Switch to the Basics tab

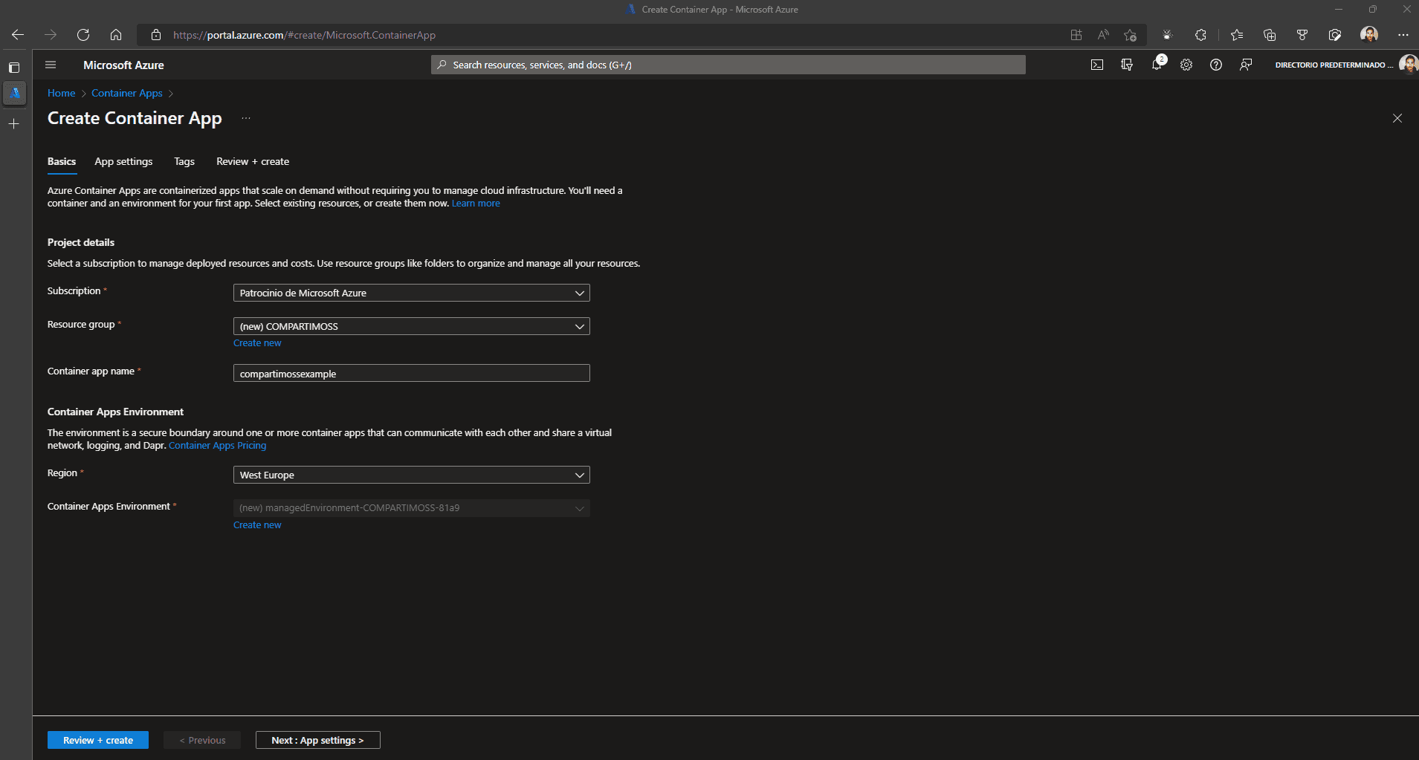(62, 161)
